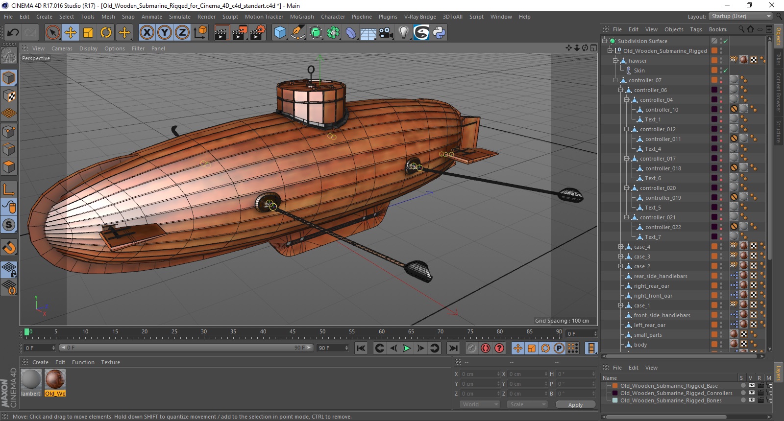Activate the Move tool

[70, 33]
